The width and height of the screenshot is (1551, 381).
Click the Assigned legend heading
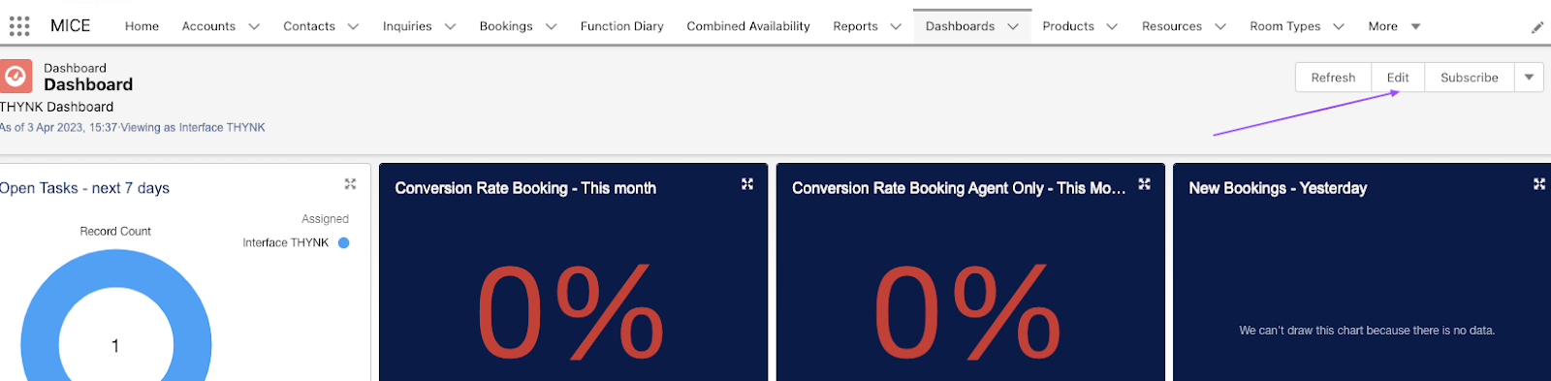coord(325,219)
